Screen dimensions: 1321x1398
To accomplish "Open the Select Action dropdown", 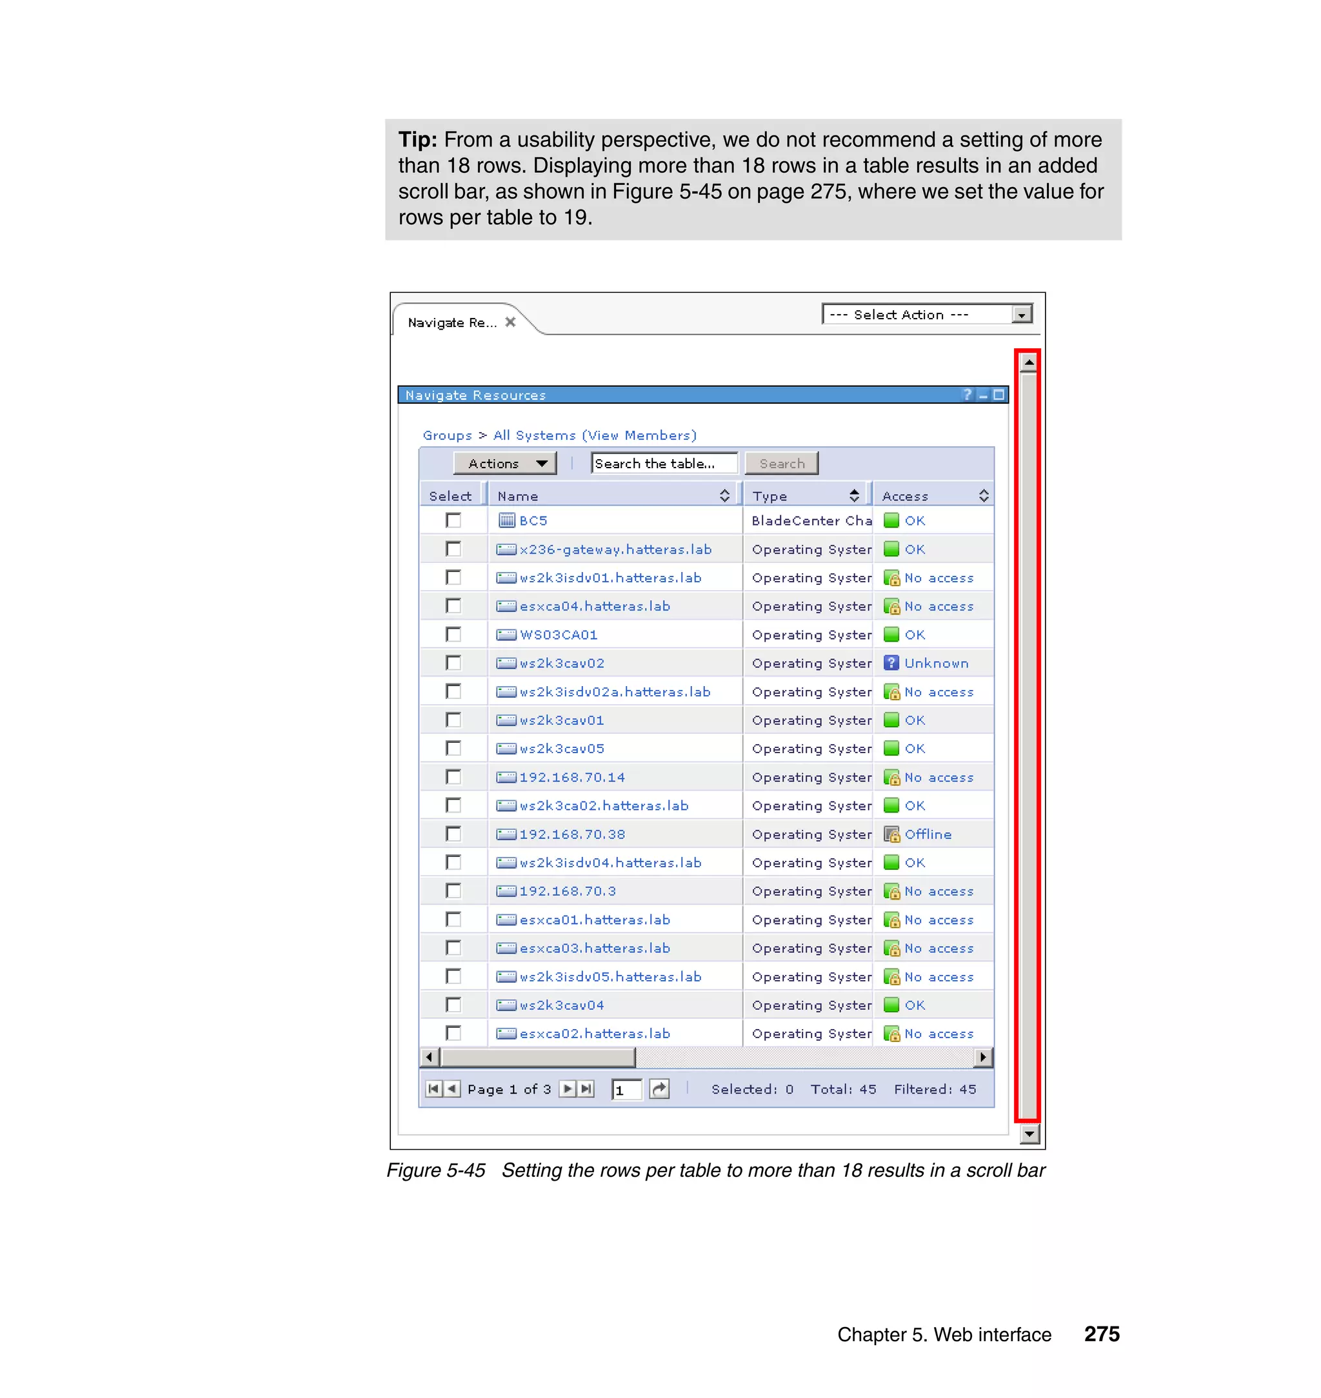I will click(926, 314).
